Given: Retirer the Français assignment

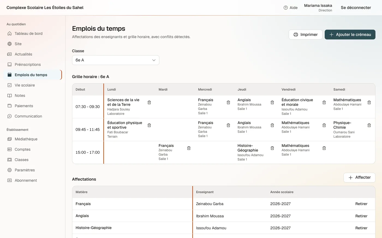Looking at the screenshot, I should pyautogui.click(x=361, y=204).
